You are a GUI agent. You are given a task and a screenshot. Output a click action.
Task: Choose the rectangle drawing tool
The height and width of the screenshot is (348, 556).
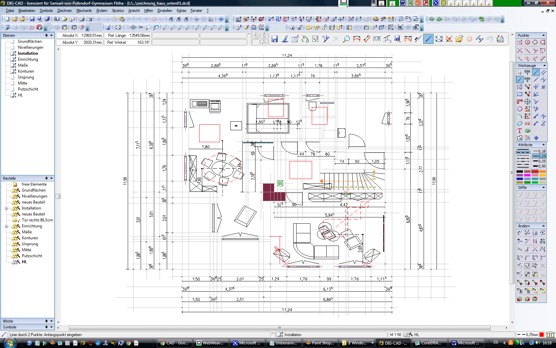[520, 94]
